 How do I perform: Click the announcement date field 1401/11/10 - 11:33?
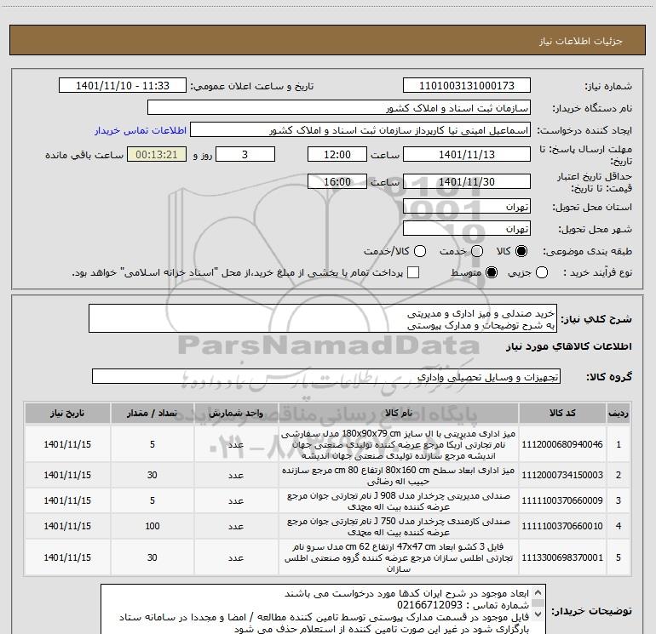pyautogui.click(x=122, y=86)
